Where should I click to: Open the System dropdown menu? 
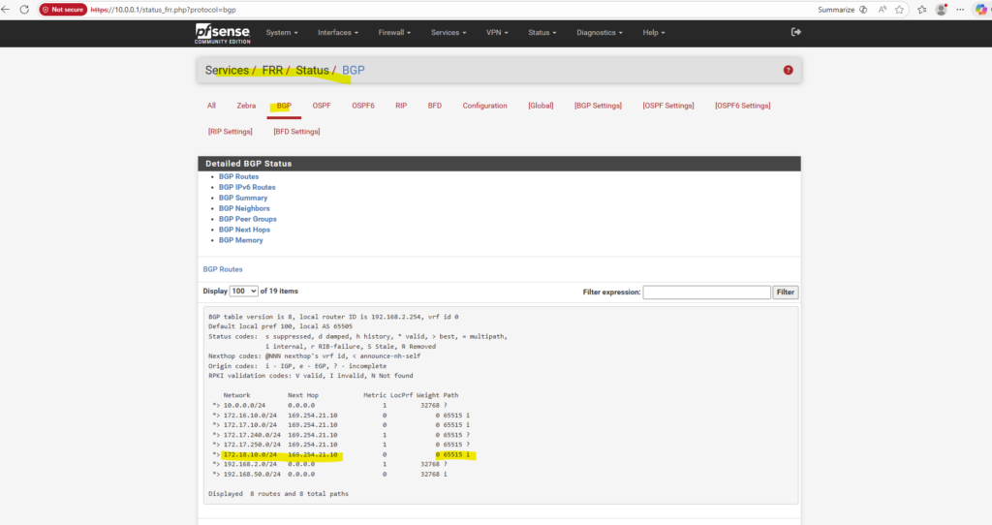point(281,32)
